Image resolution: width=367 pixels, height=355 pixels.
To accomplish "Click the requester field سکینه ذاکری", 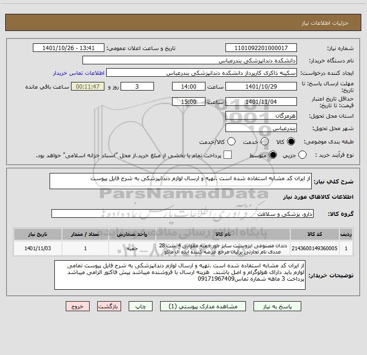I will 202,73.
